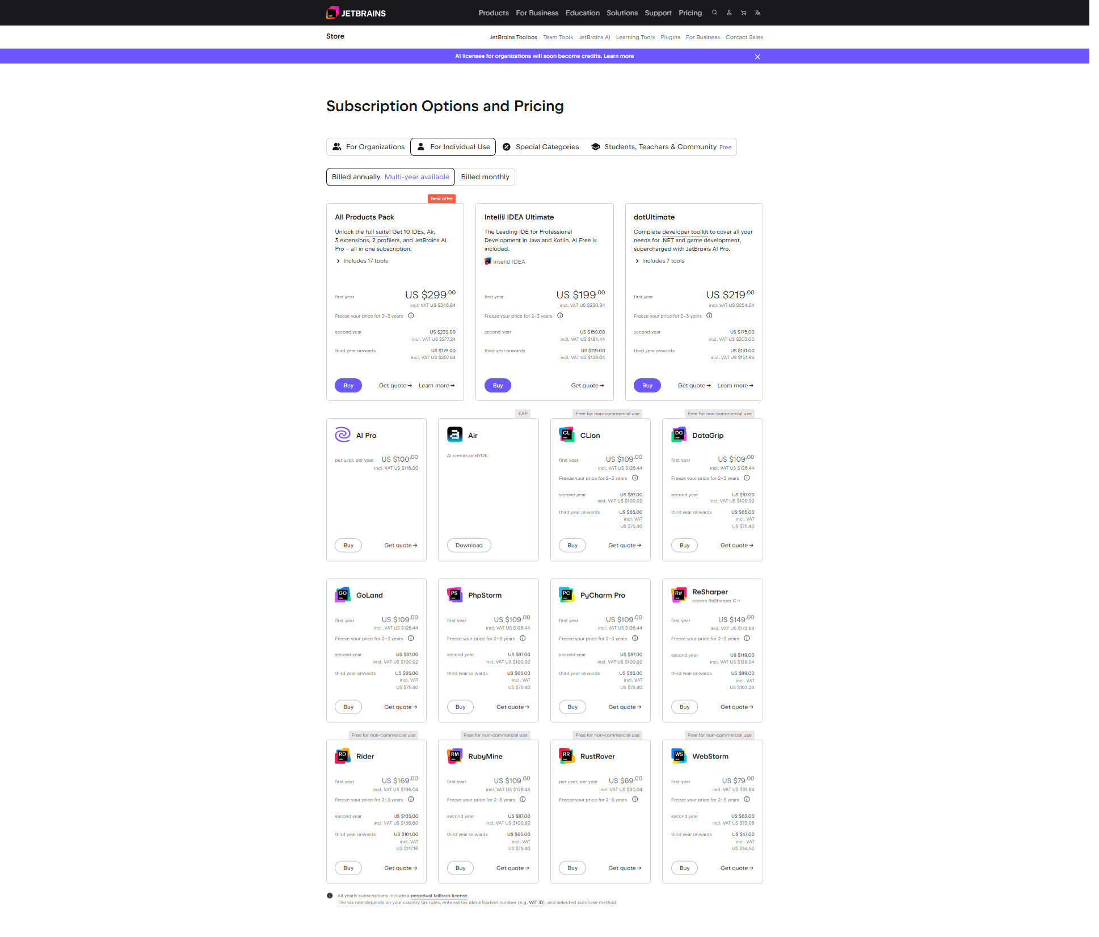Image resolution: width=1099 pixels, height=937 pixels.
Task: Show price freeze info for All Products Pack
Action: [411, 316]
